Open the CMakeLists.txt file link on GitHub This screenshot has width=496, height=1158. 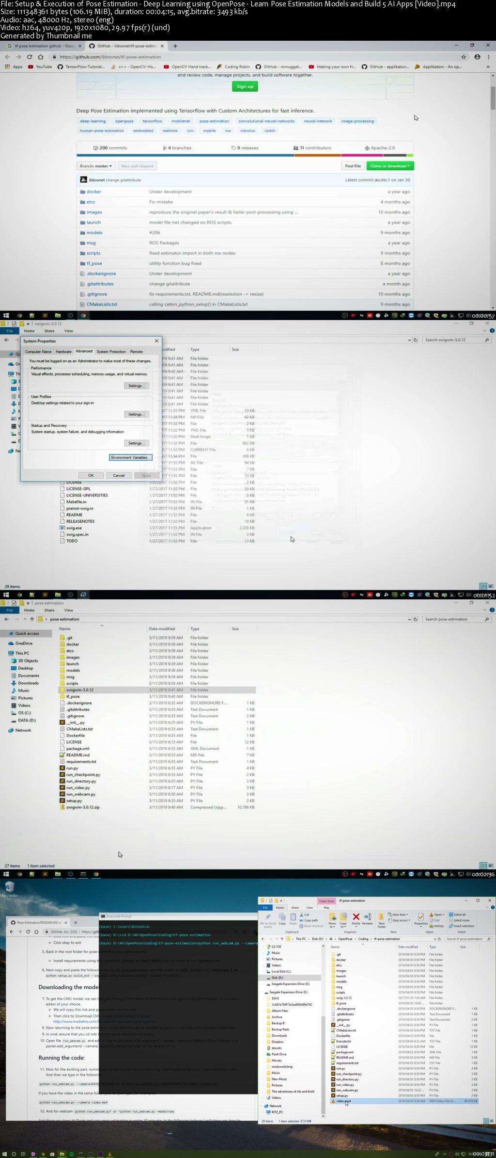tap(102, 305)
